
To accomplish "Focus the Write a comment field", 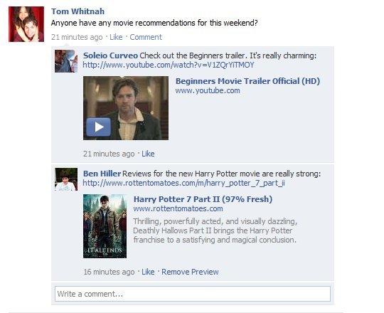I will (x=193, y=294).
